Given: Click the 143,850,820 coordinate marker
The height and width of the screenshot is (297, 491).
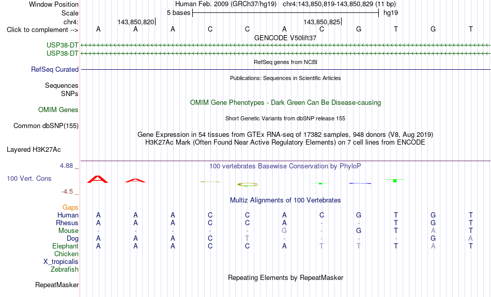Looking at the screenshot, I should click(x=136, y=22).
